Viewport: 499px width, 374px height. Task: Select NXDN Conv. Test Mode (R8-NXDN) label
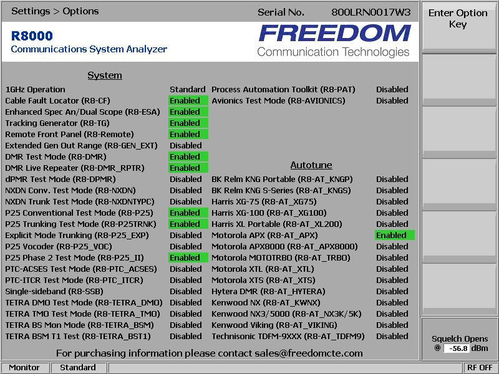(70, 191)
